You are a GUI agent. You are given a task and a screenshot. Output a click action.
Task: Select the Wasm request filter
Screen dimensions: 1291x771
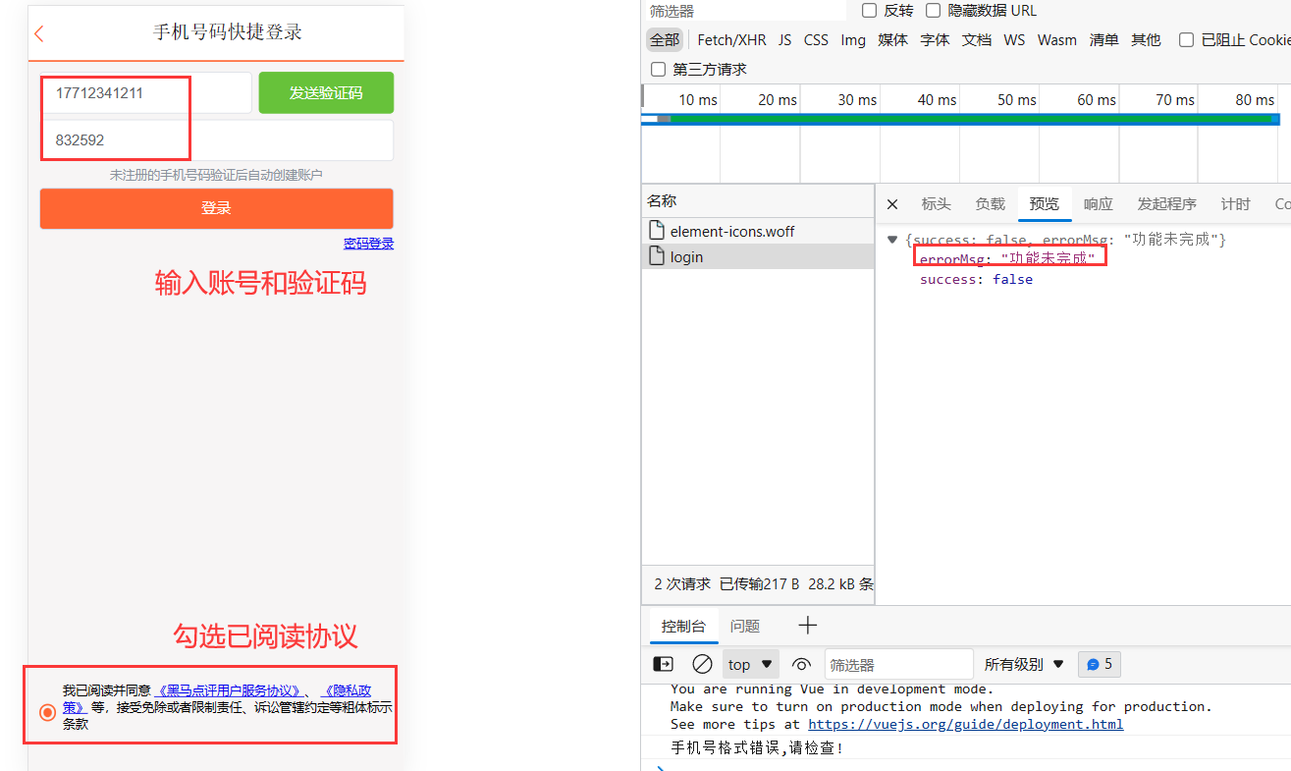pos(1057,40)
